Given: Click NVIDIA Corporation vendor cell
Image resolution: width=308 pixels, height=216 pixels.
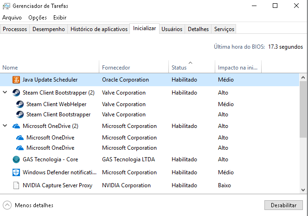Looking at the screenshot, I should (126, 185).
